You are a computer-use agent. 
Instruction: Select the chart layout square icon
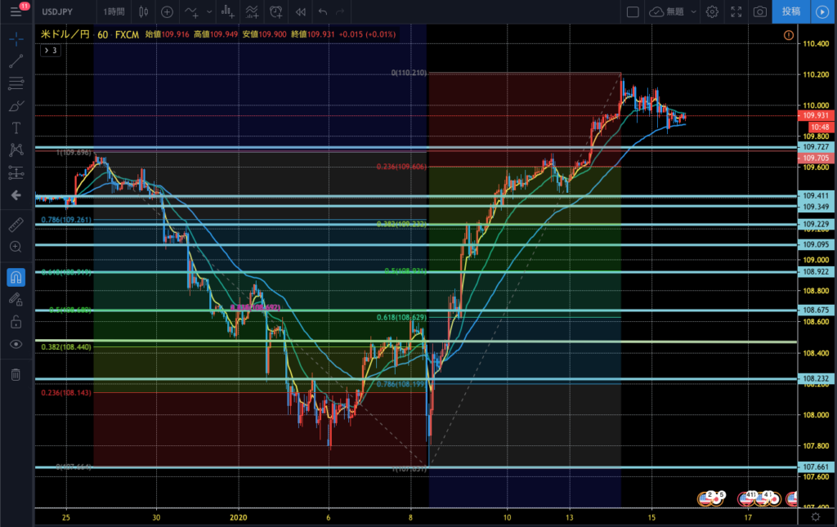633,11
